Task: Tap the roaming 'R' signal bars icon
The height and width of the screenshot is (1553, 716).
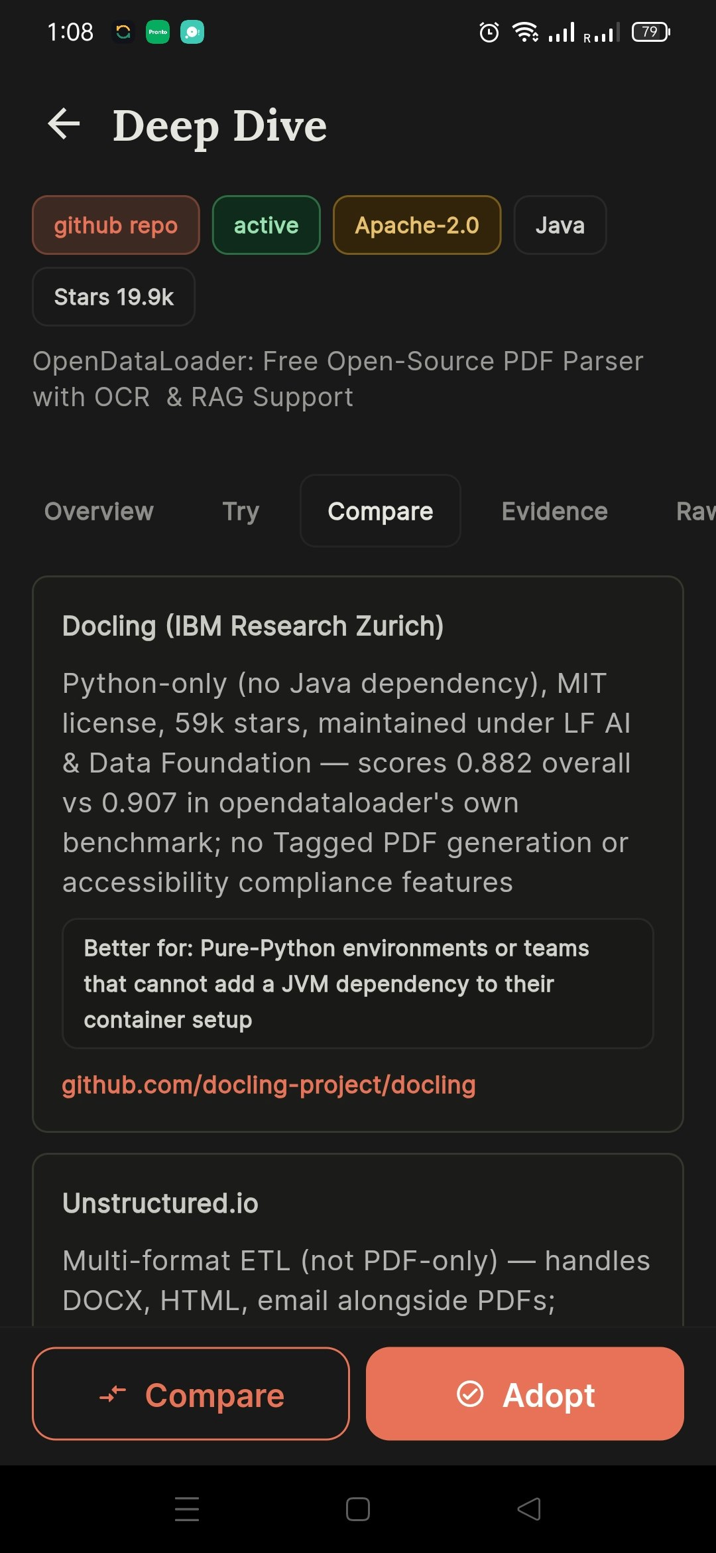Action: [602, 32]
